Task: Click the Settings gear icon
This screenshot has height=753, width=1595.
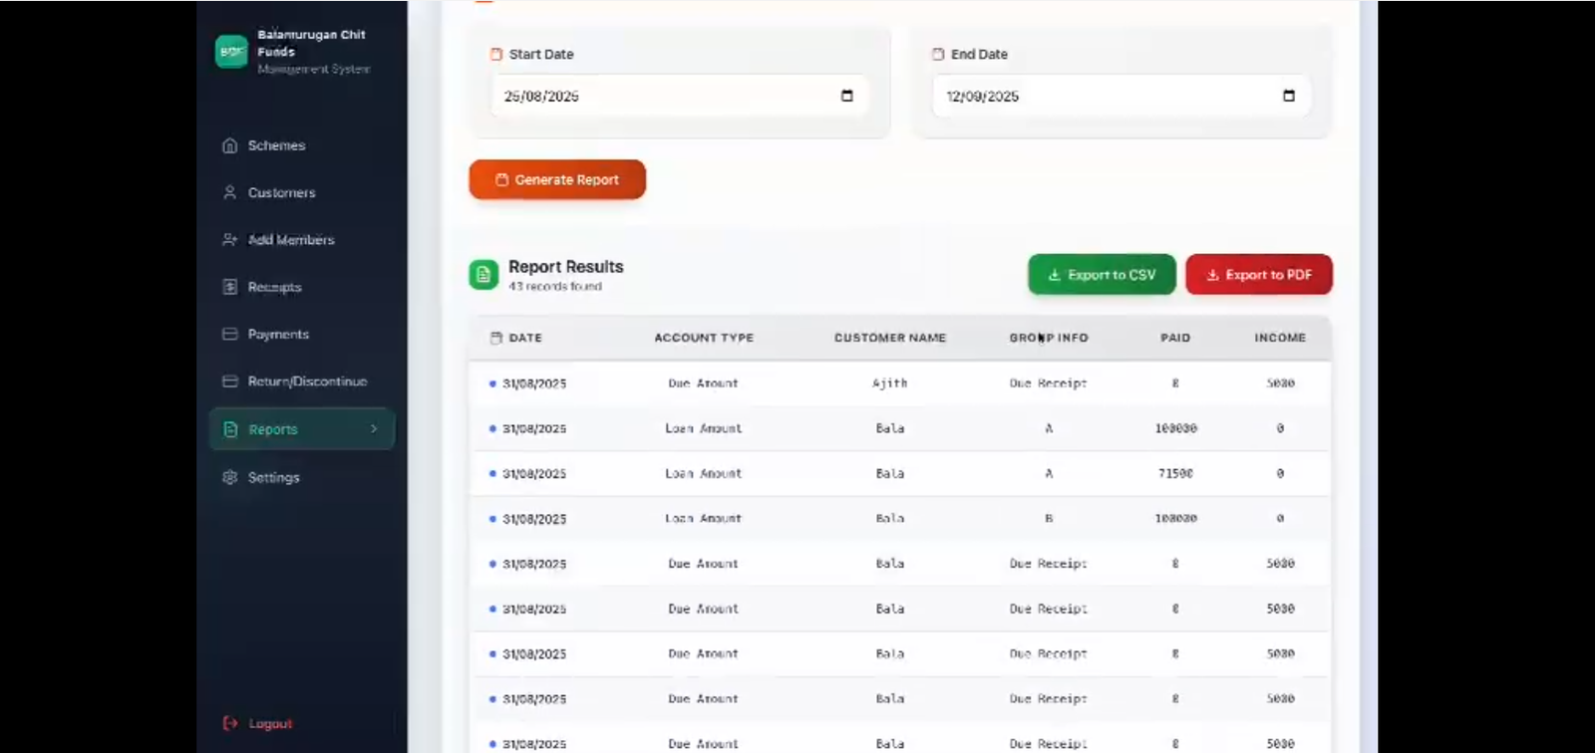Action: [229, 477]
